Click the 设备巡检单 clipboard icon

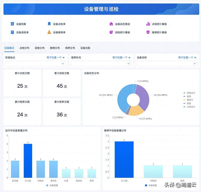12,32
